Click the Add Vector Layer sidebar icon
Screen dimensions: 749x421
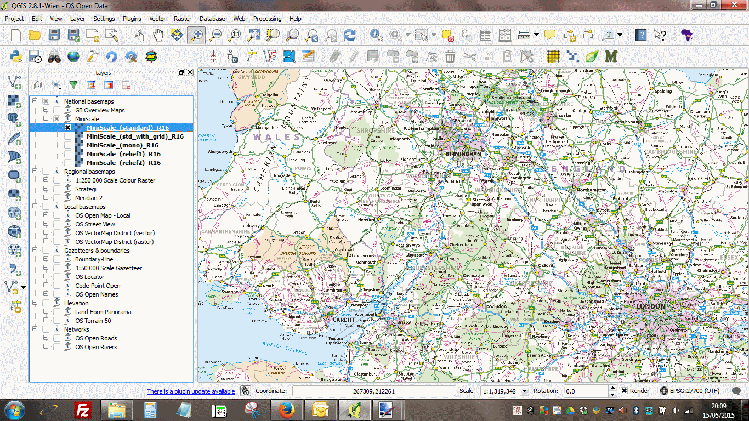[15, 83]
